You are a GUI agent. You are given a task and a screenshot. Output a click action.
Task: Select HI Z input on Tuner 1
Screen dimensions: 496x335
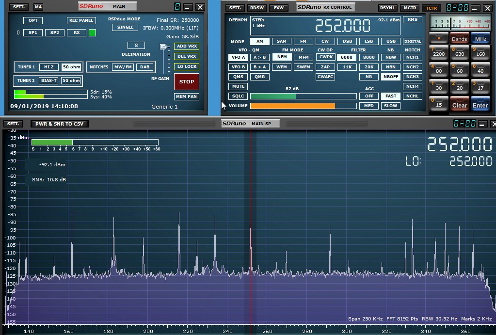[x=48, y=67]
